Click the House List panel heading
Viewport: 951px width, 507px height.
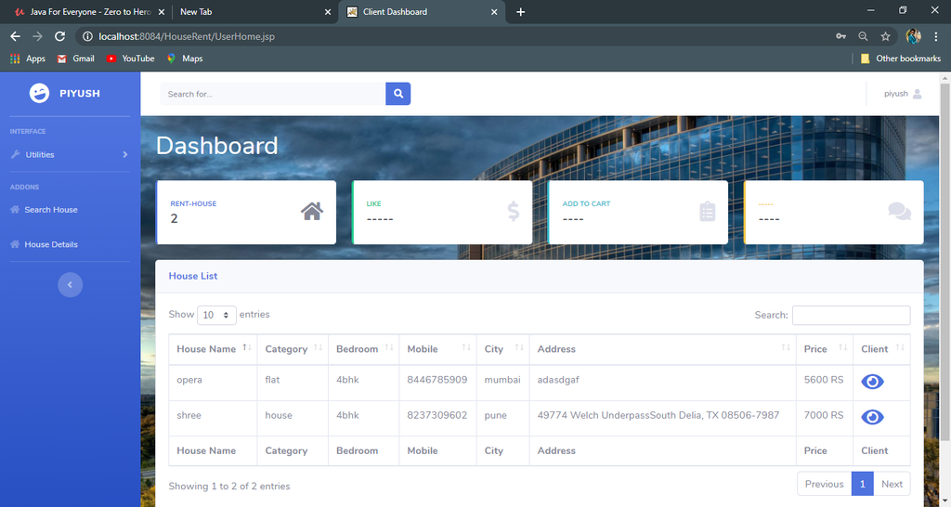tap(193, 276)
